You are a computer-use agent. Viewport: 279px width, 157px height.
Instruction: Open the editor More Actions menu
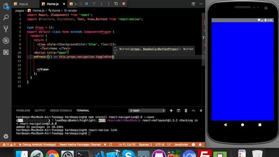pos(201,4)
